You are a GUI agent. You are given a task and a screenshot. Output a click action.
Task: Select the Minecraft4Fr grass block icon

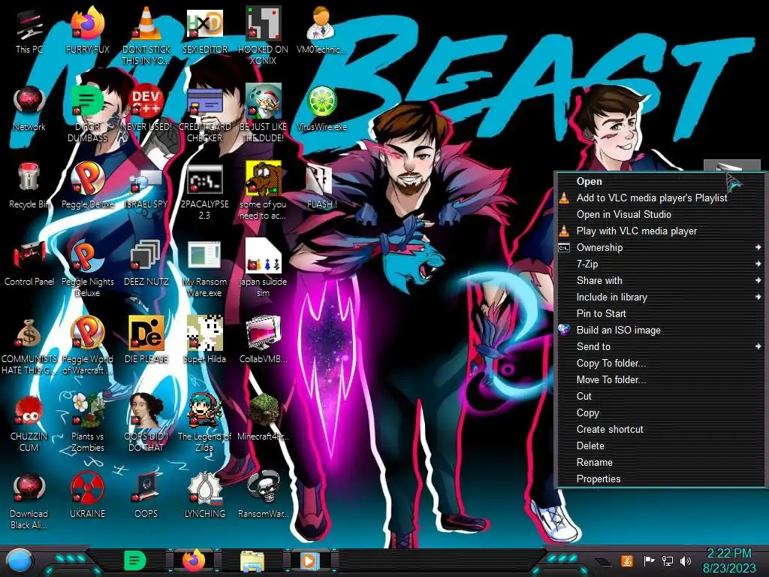tap(264, 418)
